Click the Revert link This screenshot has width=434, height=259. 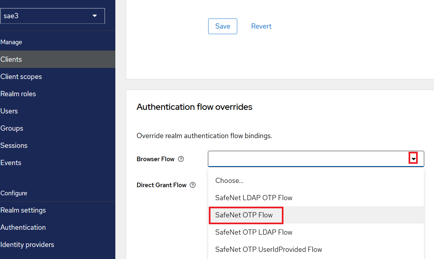point(261,26)
